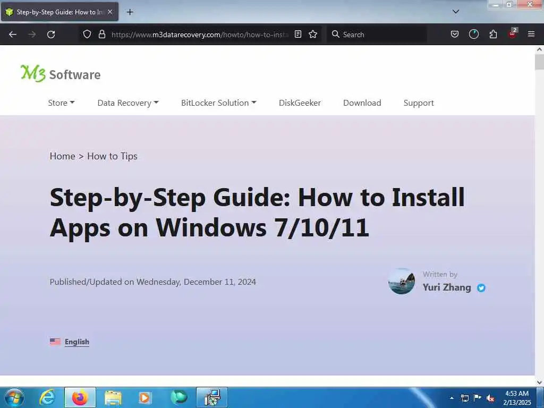Click the Published/Updated date text

coord(152,282)
